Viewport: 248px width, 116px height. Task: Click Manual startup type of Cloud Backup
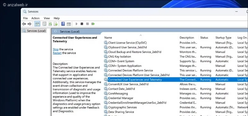[220, 52]
